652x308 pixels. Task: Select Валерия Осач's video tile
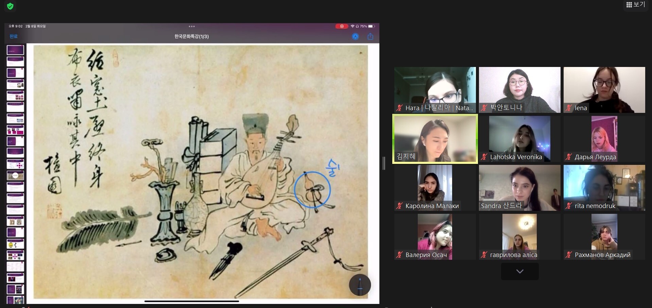click(x=435, y=237)
